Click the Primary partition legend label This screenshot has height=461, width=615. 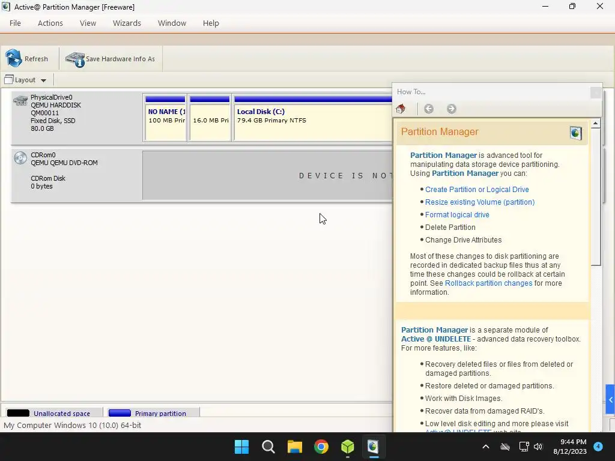pos(160,413)
